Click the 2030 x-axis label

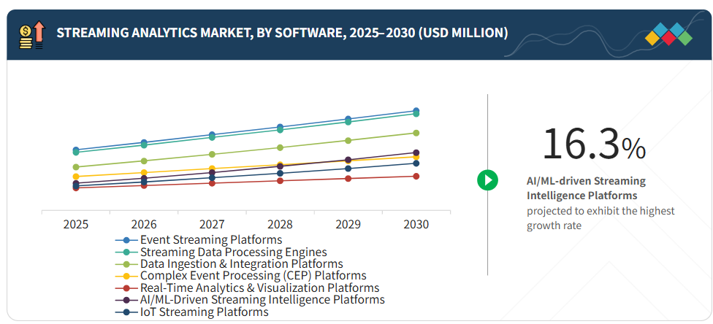click(x=416, y=224)
